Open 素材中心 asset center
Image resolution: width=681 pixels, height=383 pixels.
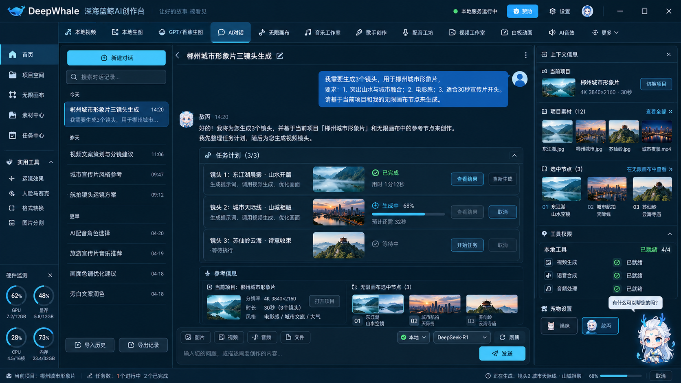click(29, 115)
